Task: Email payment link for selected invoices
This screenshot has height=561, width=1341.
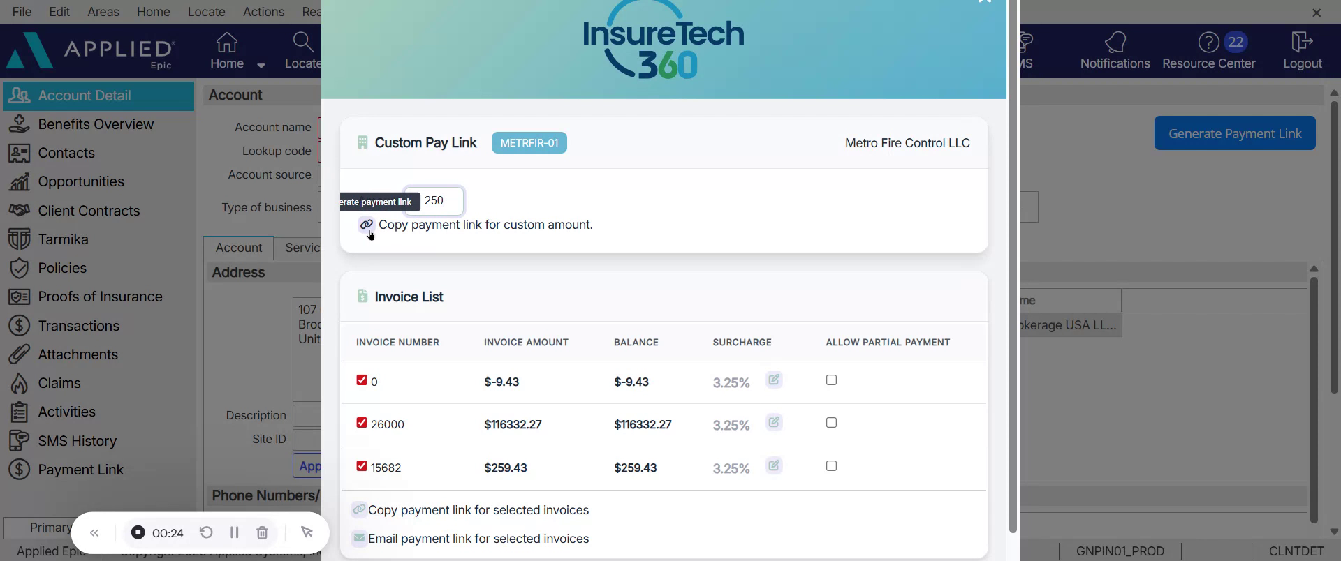Action: [478, 539]
